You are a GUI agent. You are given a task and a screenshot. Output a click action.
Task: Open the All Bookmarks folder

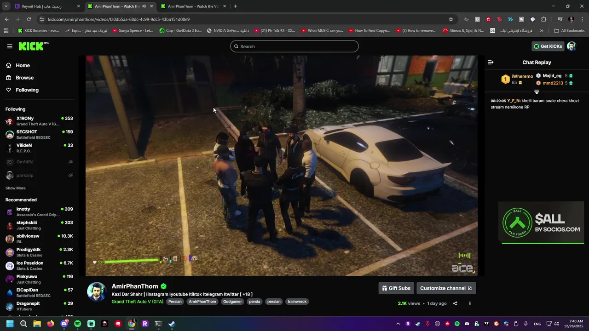(x=569, y=31)
